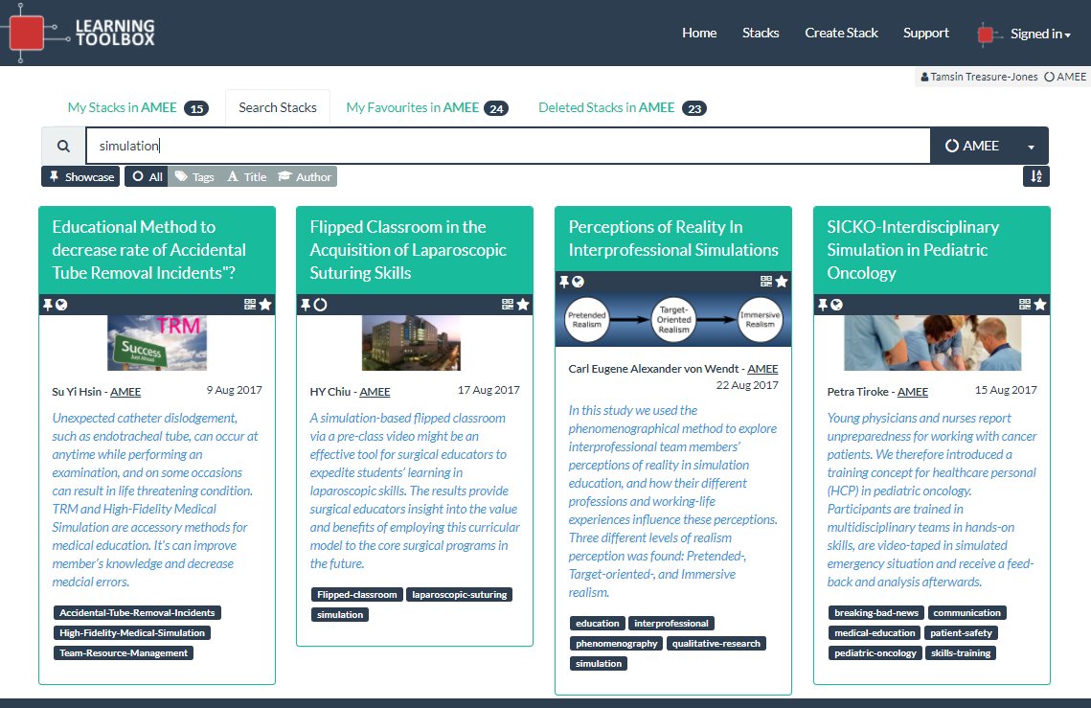Toggle the star favourite on the Perceptions of Reality card

click(x=783, y=280)
